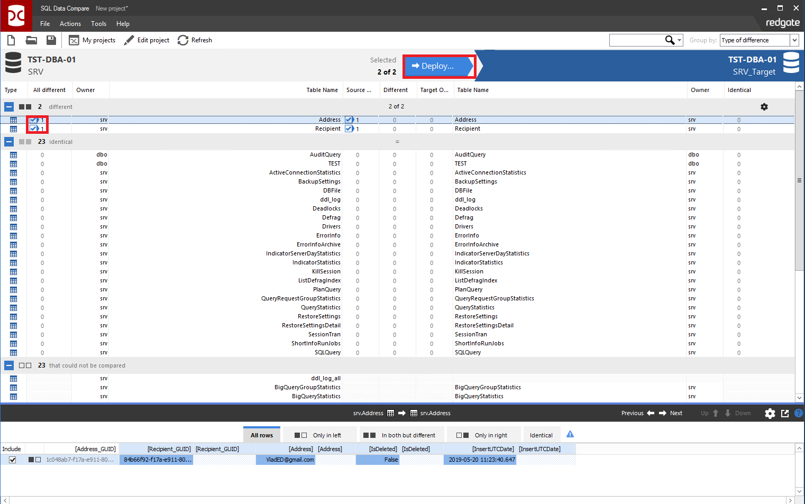Select the BigQueryGroupStatistics source row
Image resolution: width=805 pixels, height=504 pixels.
coord(307,388)
